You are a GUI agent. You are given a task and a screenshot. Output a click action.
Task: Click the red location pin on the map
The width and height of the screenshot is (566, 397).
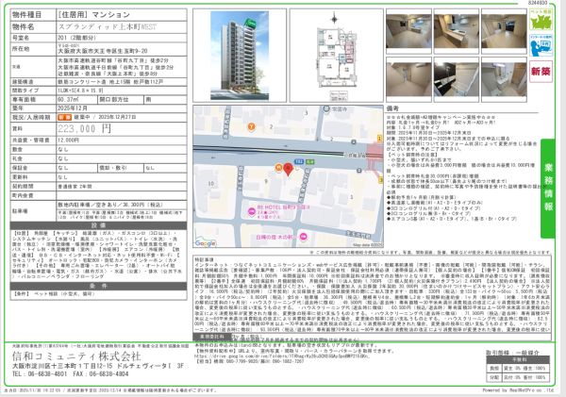coord(288,169)
